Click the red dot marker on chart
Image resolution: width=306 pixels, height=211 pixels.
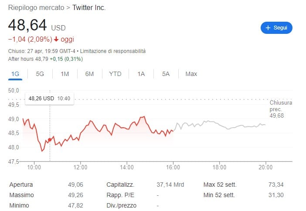click(x=49, y=140)
